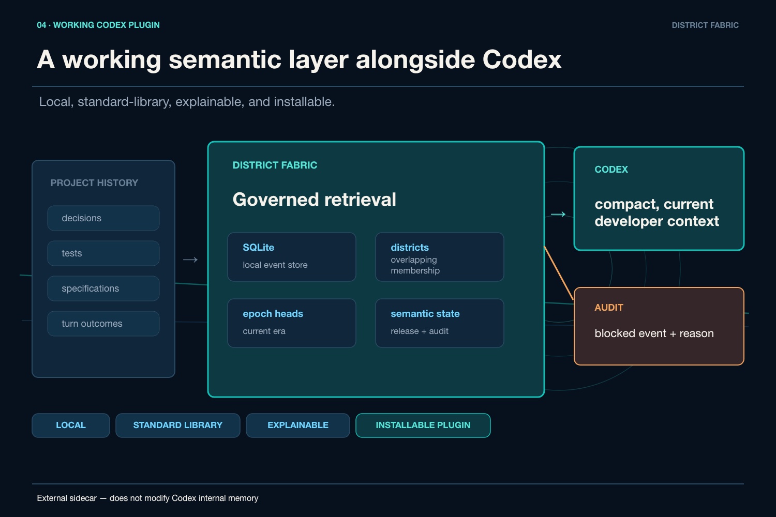Click the 04 Working Codex Plugin section label
Screen dimensions: 776x517
98,25
